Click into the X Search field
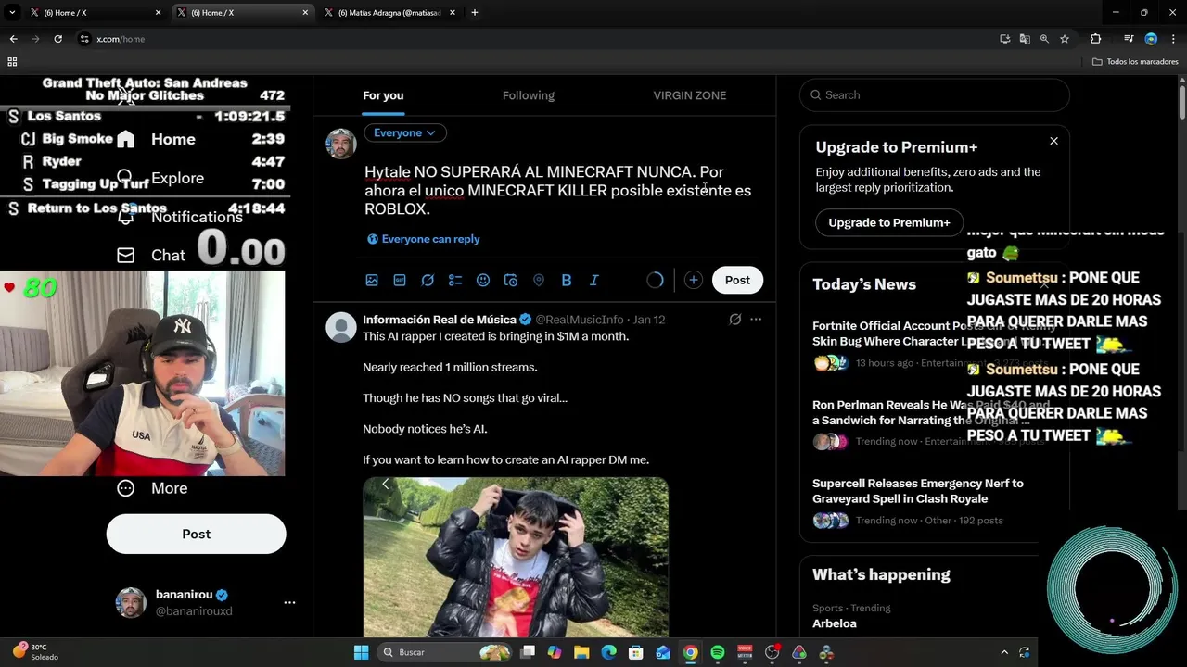This screenshot has width=1187, height=667. [935, 94]
